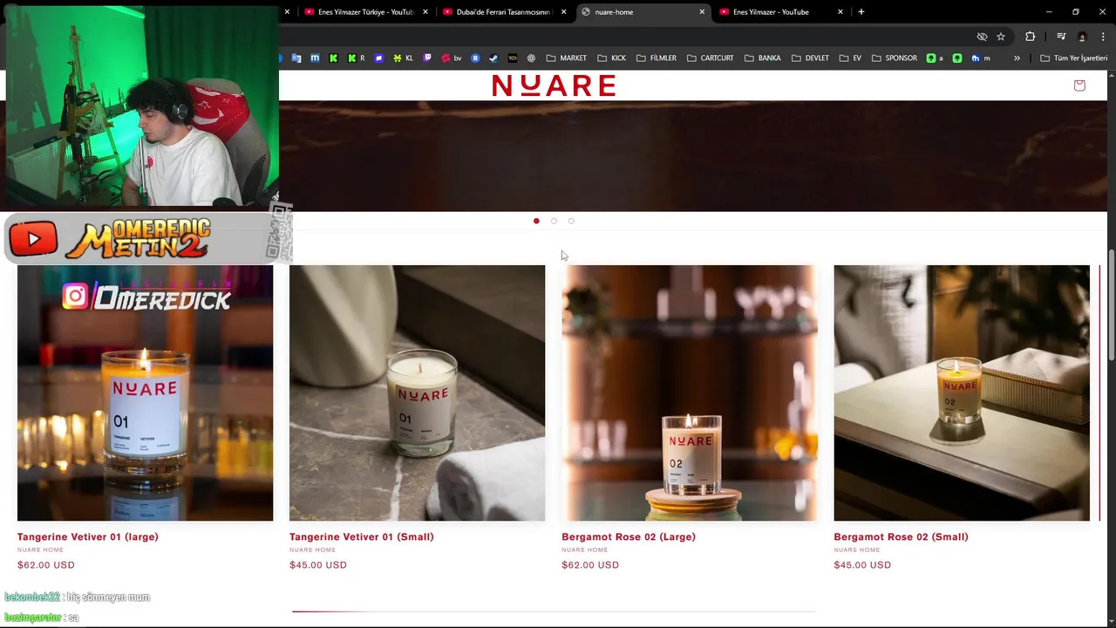The height and width of the screenshot is (628, 1116).
Task: Open the blue circle 'R' bookmark
Action: 475,58
